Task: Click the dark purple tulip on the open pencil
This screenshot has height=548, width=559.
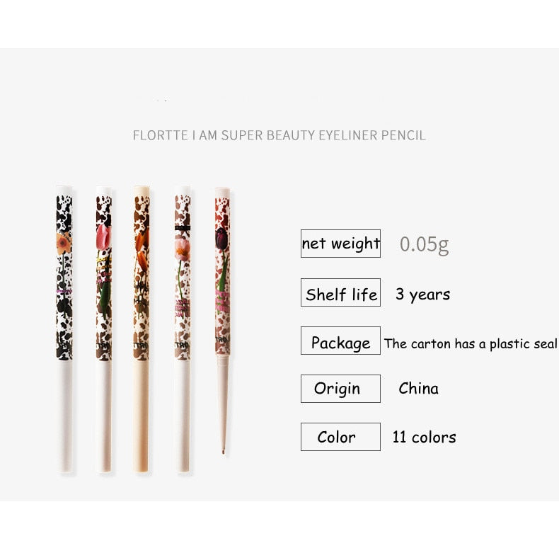Action: (x=221, y=237)
